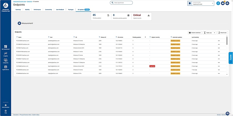
Task: Click the search term input field
Action: click(121, 3)
